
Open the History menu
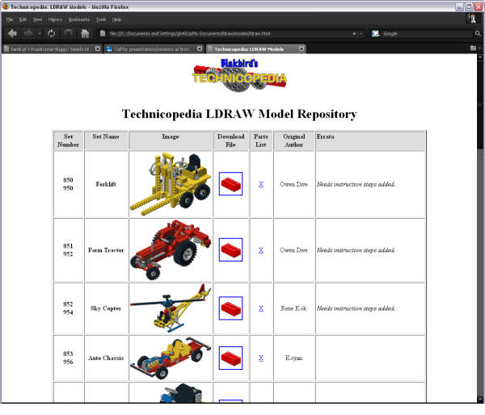coord(55,19)
